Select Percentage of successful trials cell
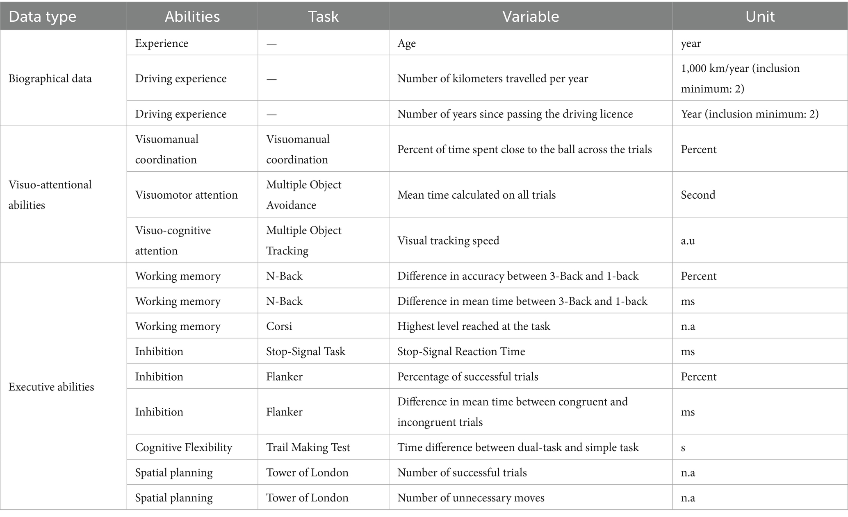Viewport: 848px width, 517px height. pyautogui.click(x=467, y=377)
